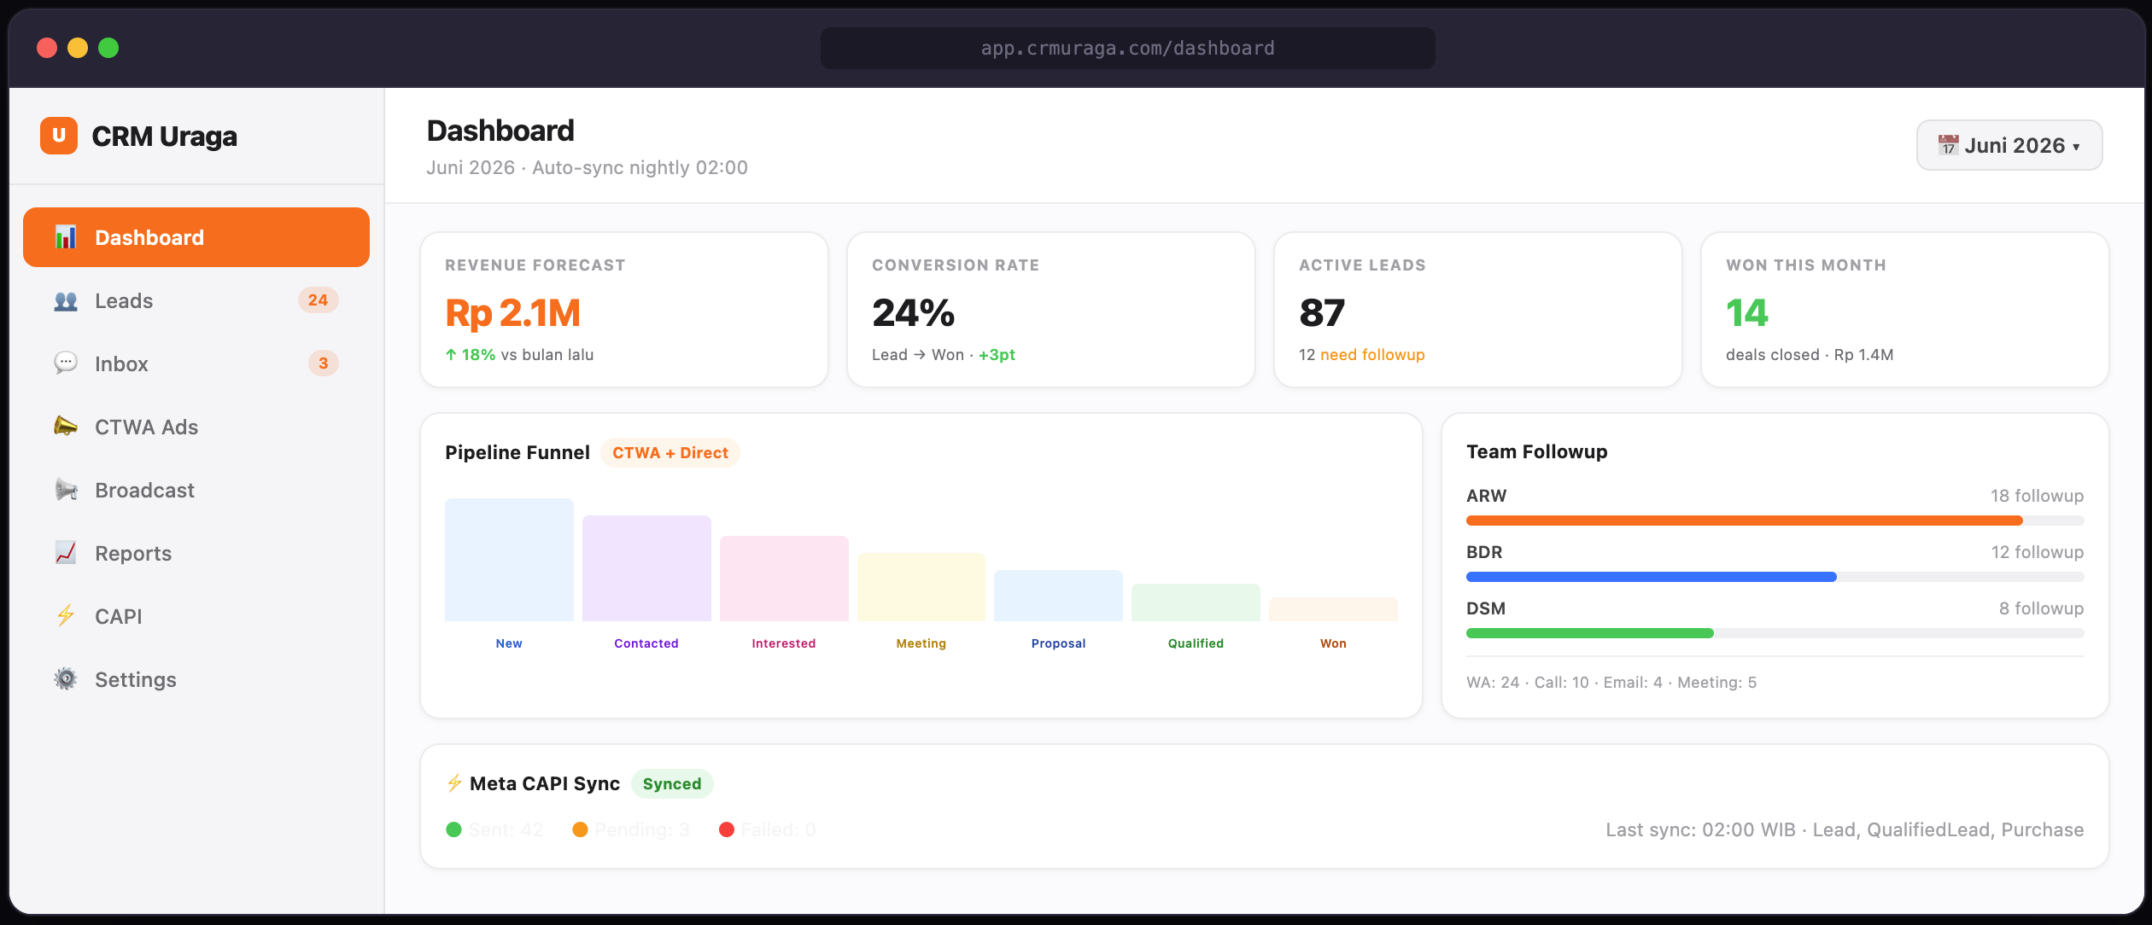The width and height of the screenshot is (2152, 925).
Task: Open the Conversion Rate card
Action: (1051, 310)
